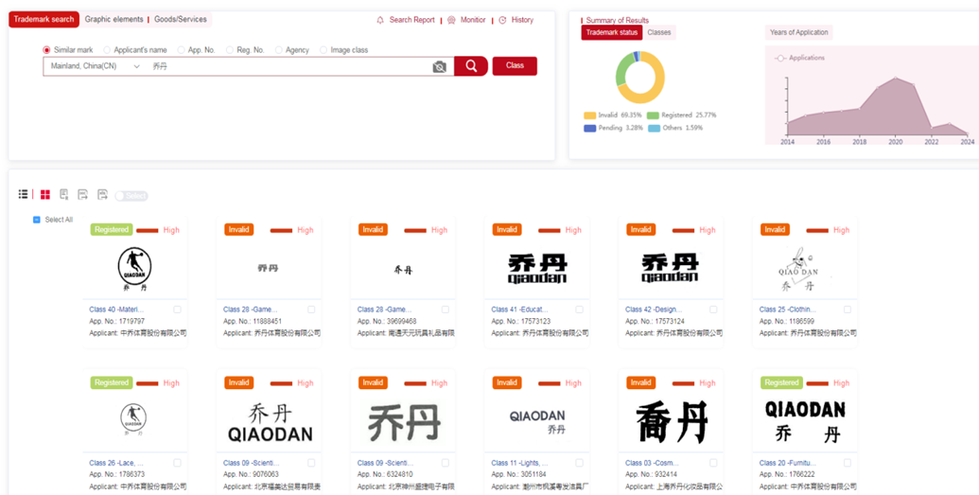Viewport: 979px width, 495px height.
Task: Open Class 25 -Clothin... result link
Action: pyautogui.click(x=787, y=309)
